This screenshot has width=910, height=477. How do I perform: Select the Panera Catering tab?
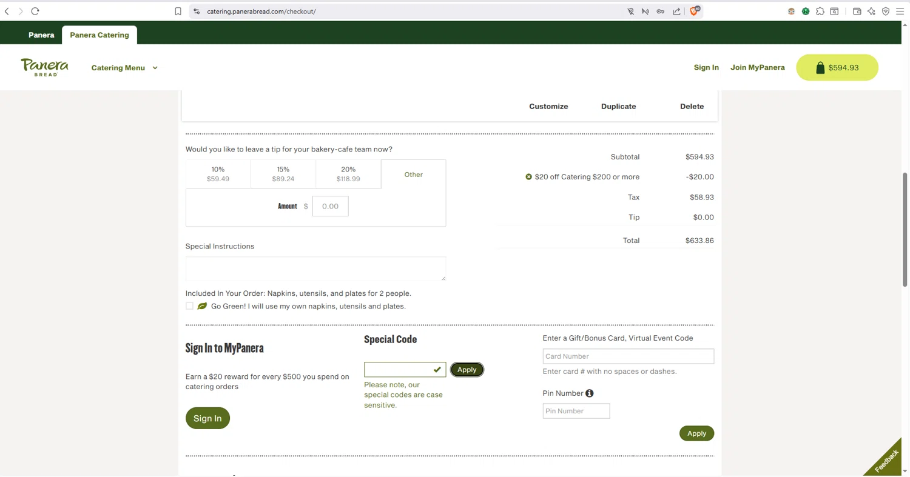(99, 35)
